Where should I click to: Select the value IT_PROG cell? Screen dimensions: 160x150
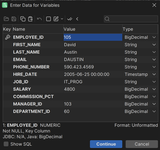coord(93,82)
